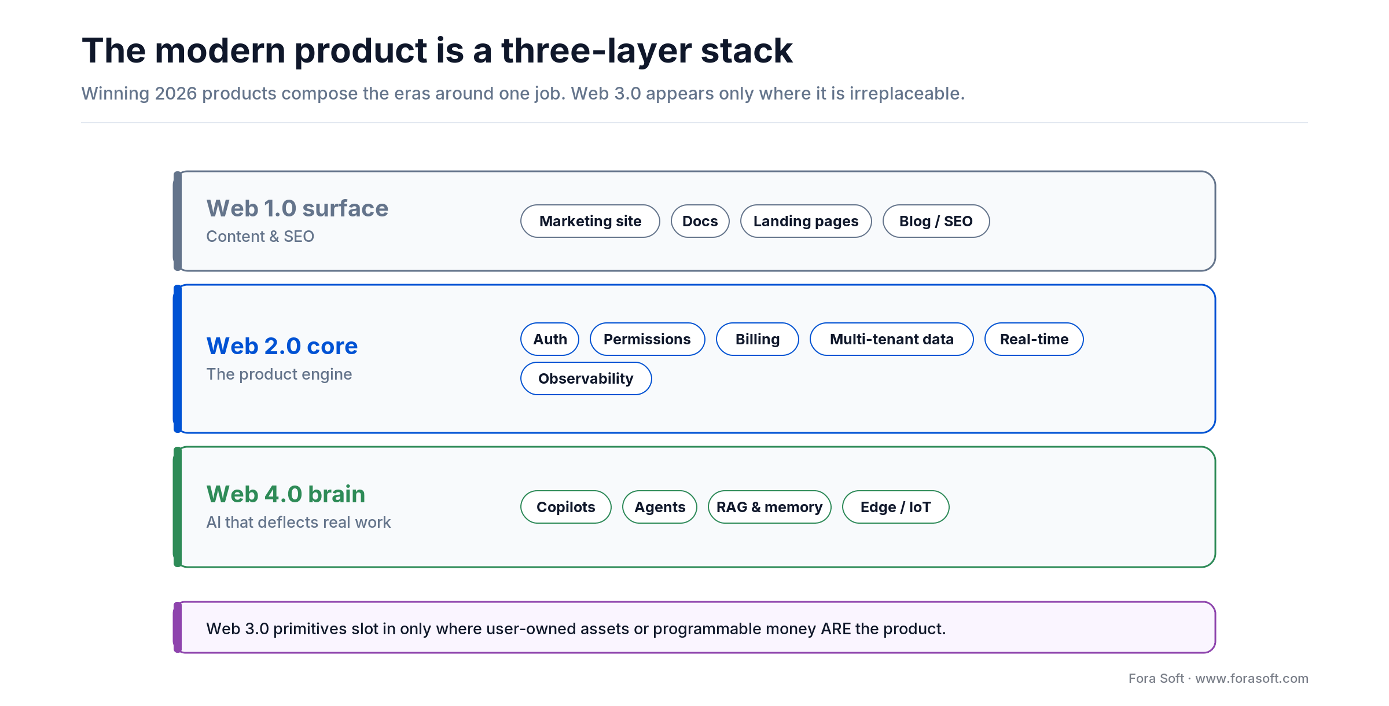
Task: Click the Web 4.0 brain heading
Action: pos(286,494)
